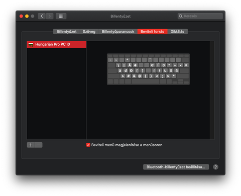Go back with the left chevron button
241x196 pixels.
tap(42, 16)
